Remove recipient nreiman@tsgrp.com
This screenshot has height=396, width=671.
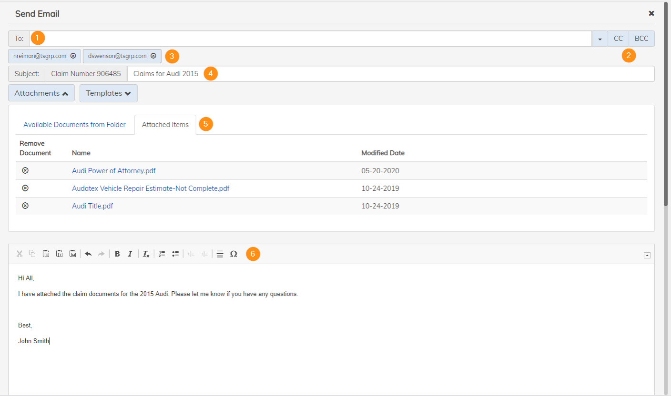(73, 56)
